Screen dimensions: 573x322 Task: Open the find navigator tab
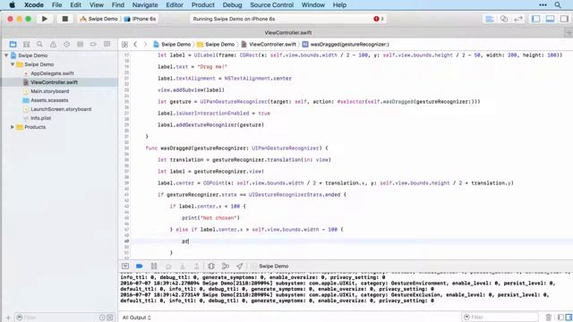click(x=39, y=44)
